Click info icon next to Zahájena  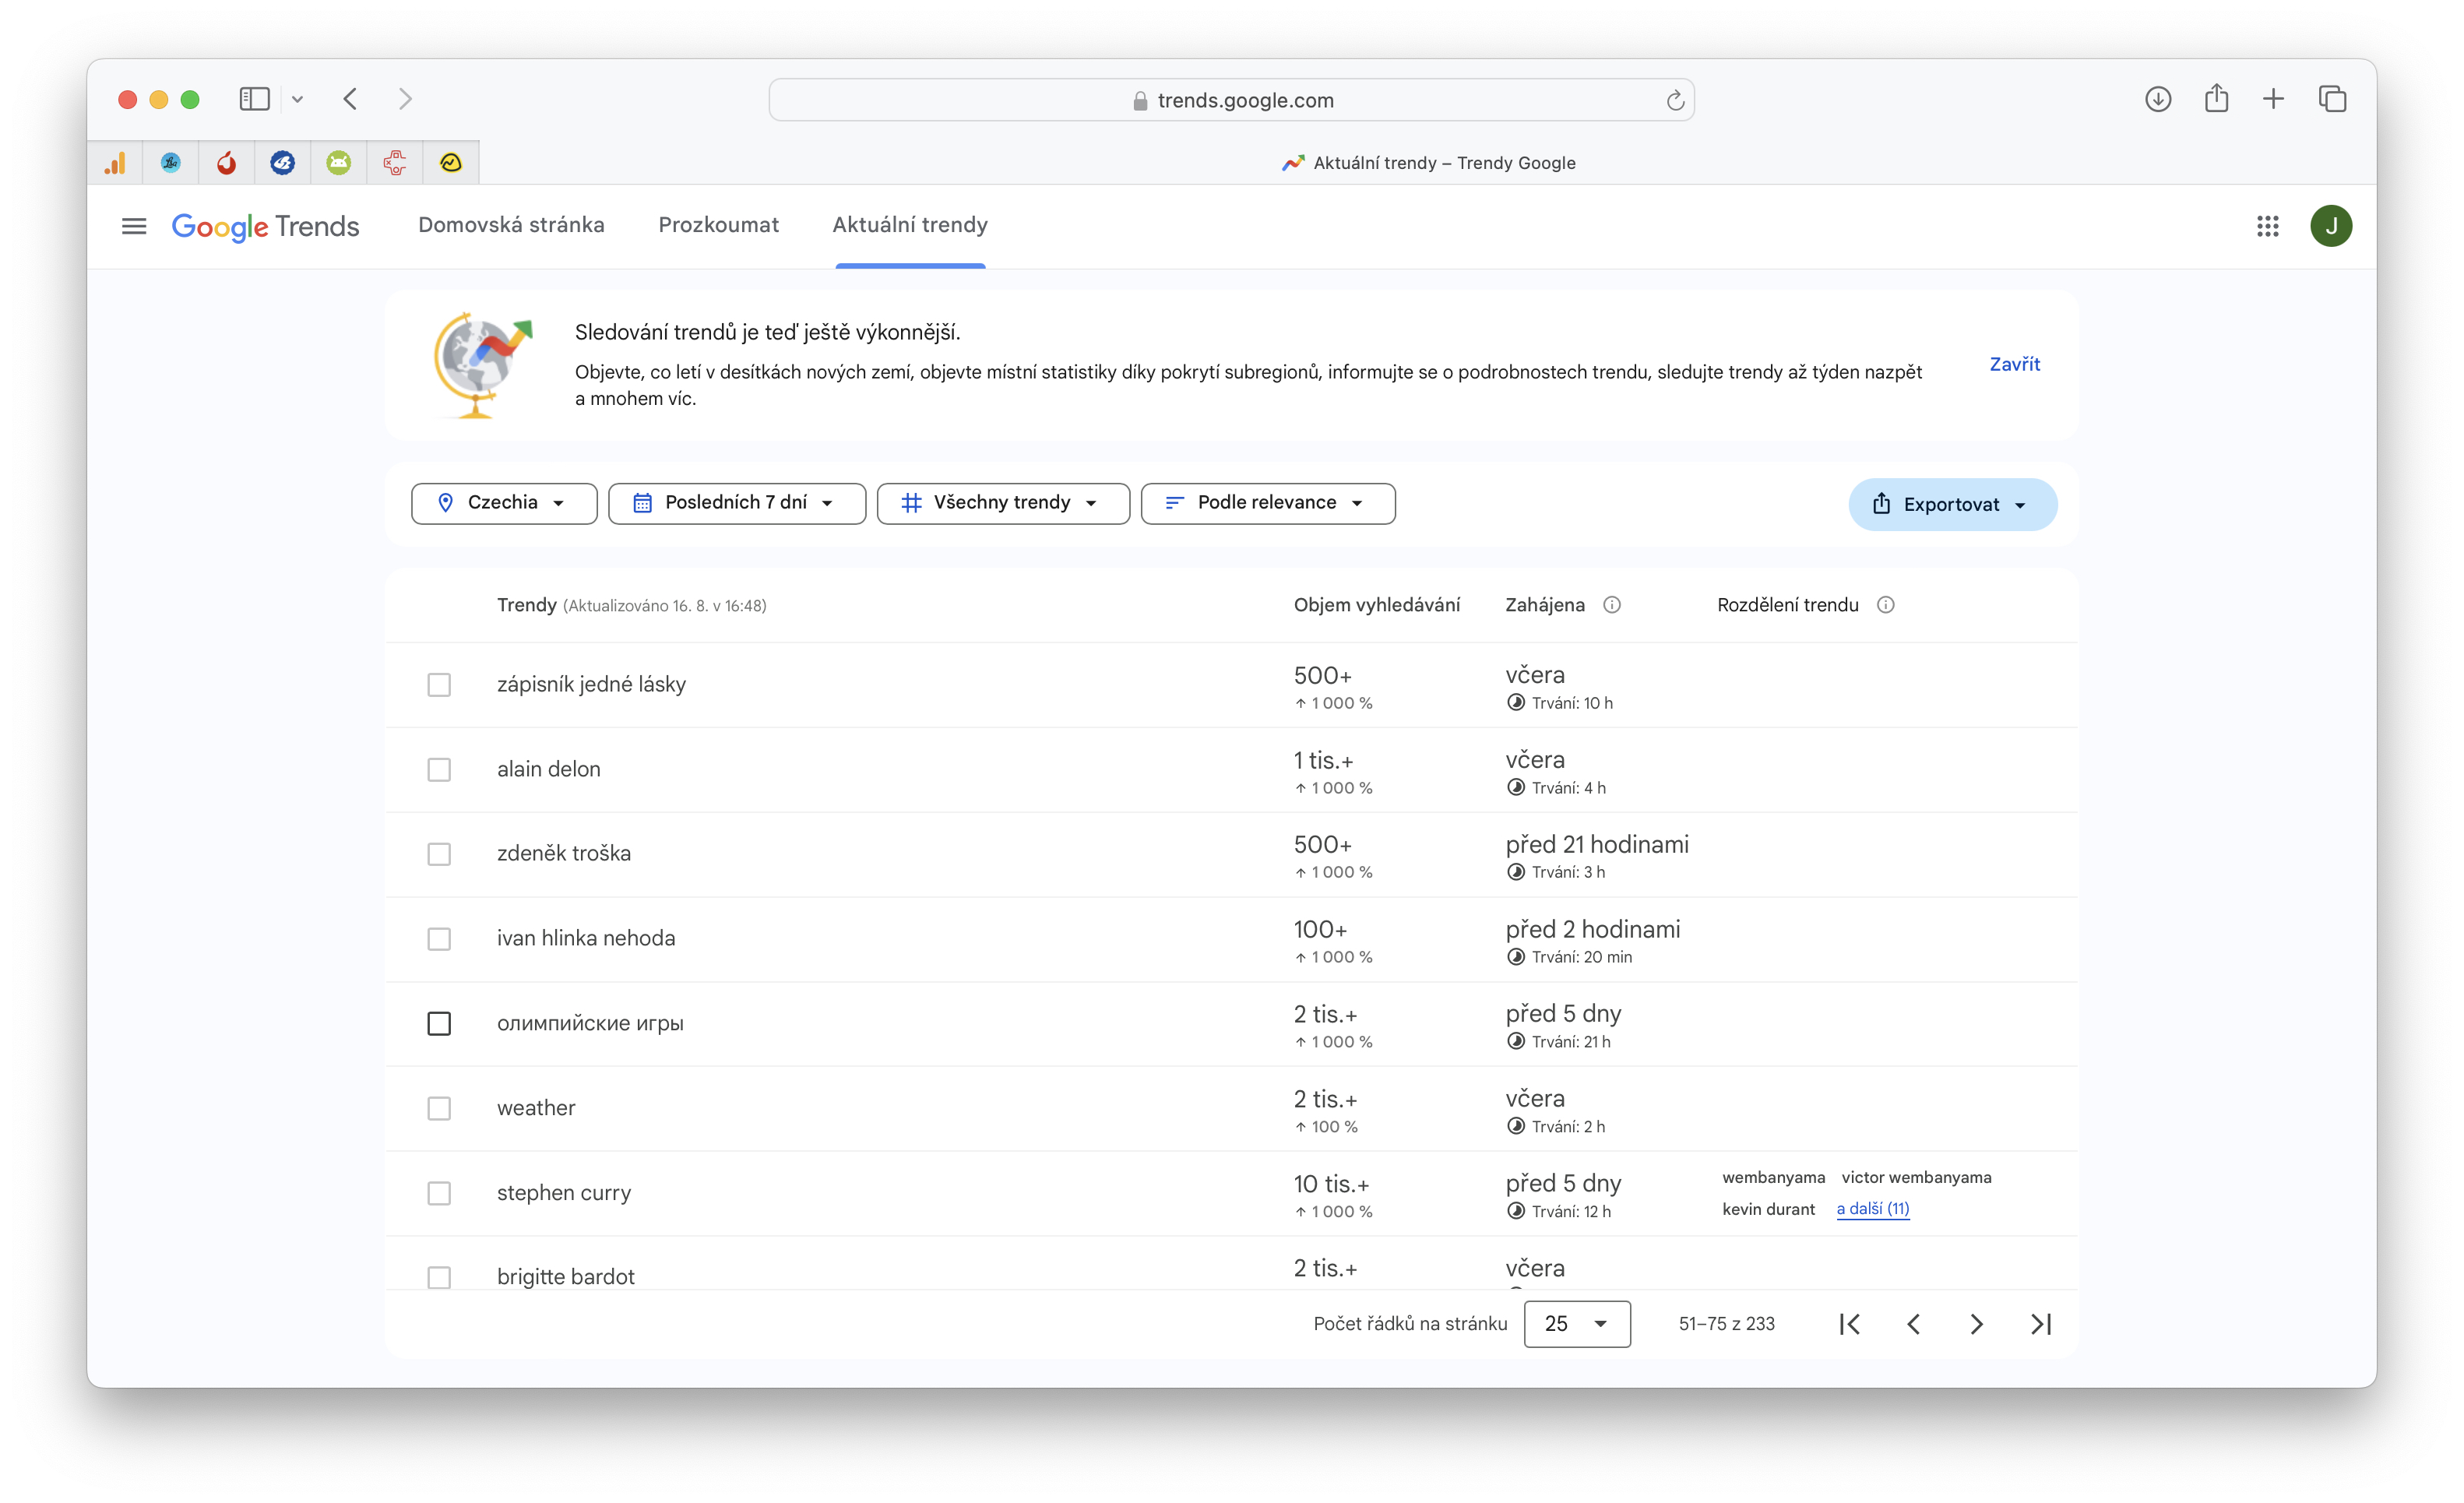1612,605
